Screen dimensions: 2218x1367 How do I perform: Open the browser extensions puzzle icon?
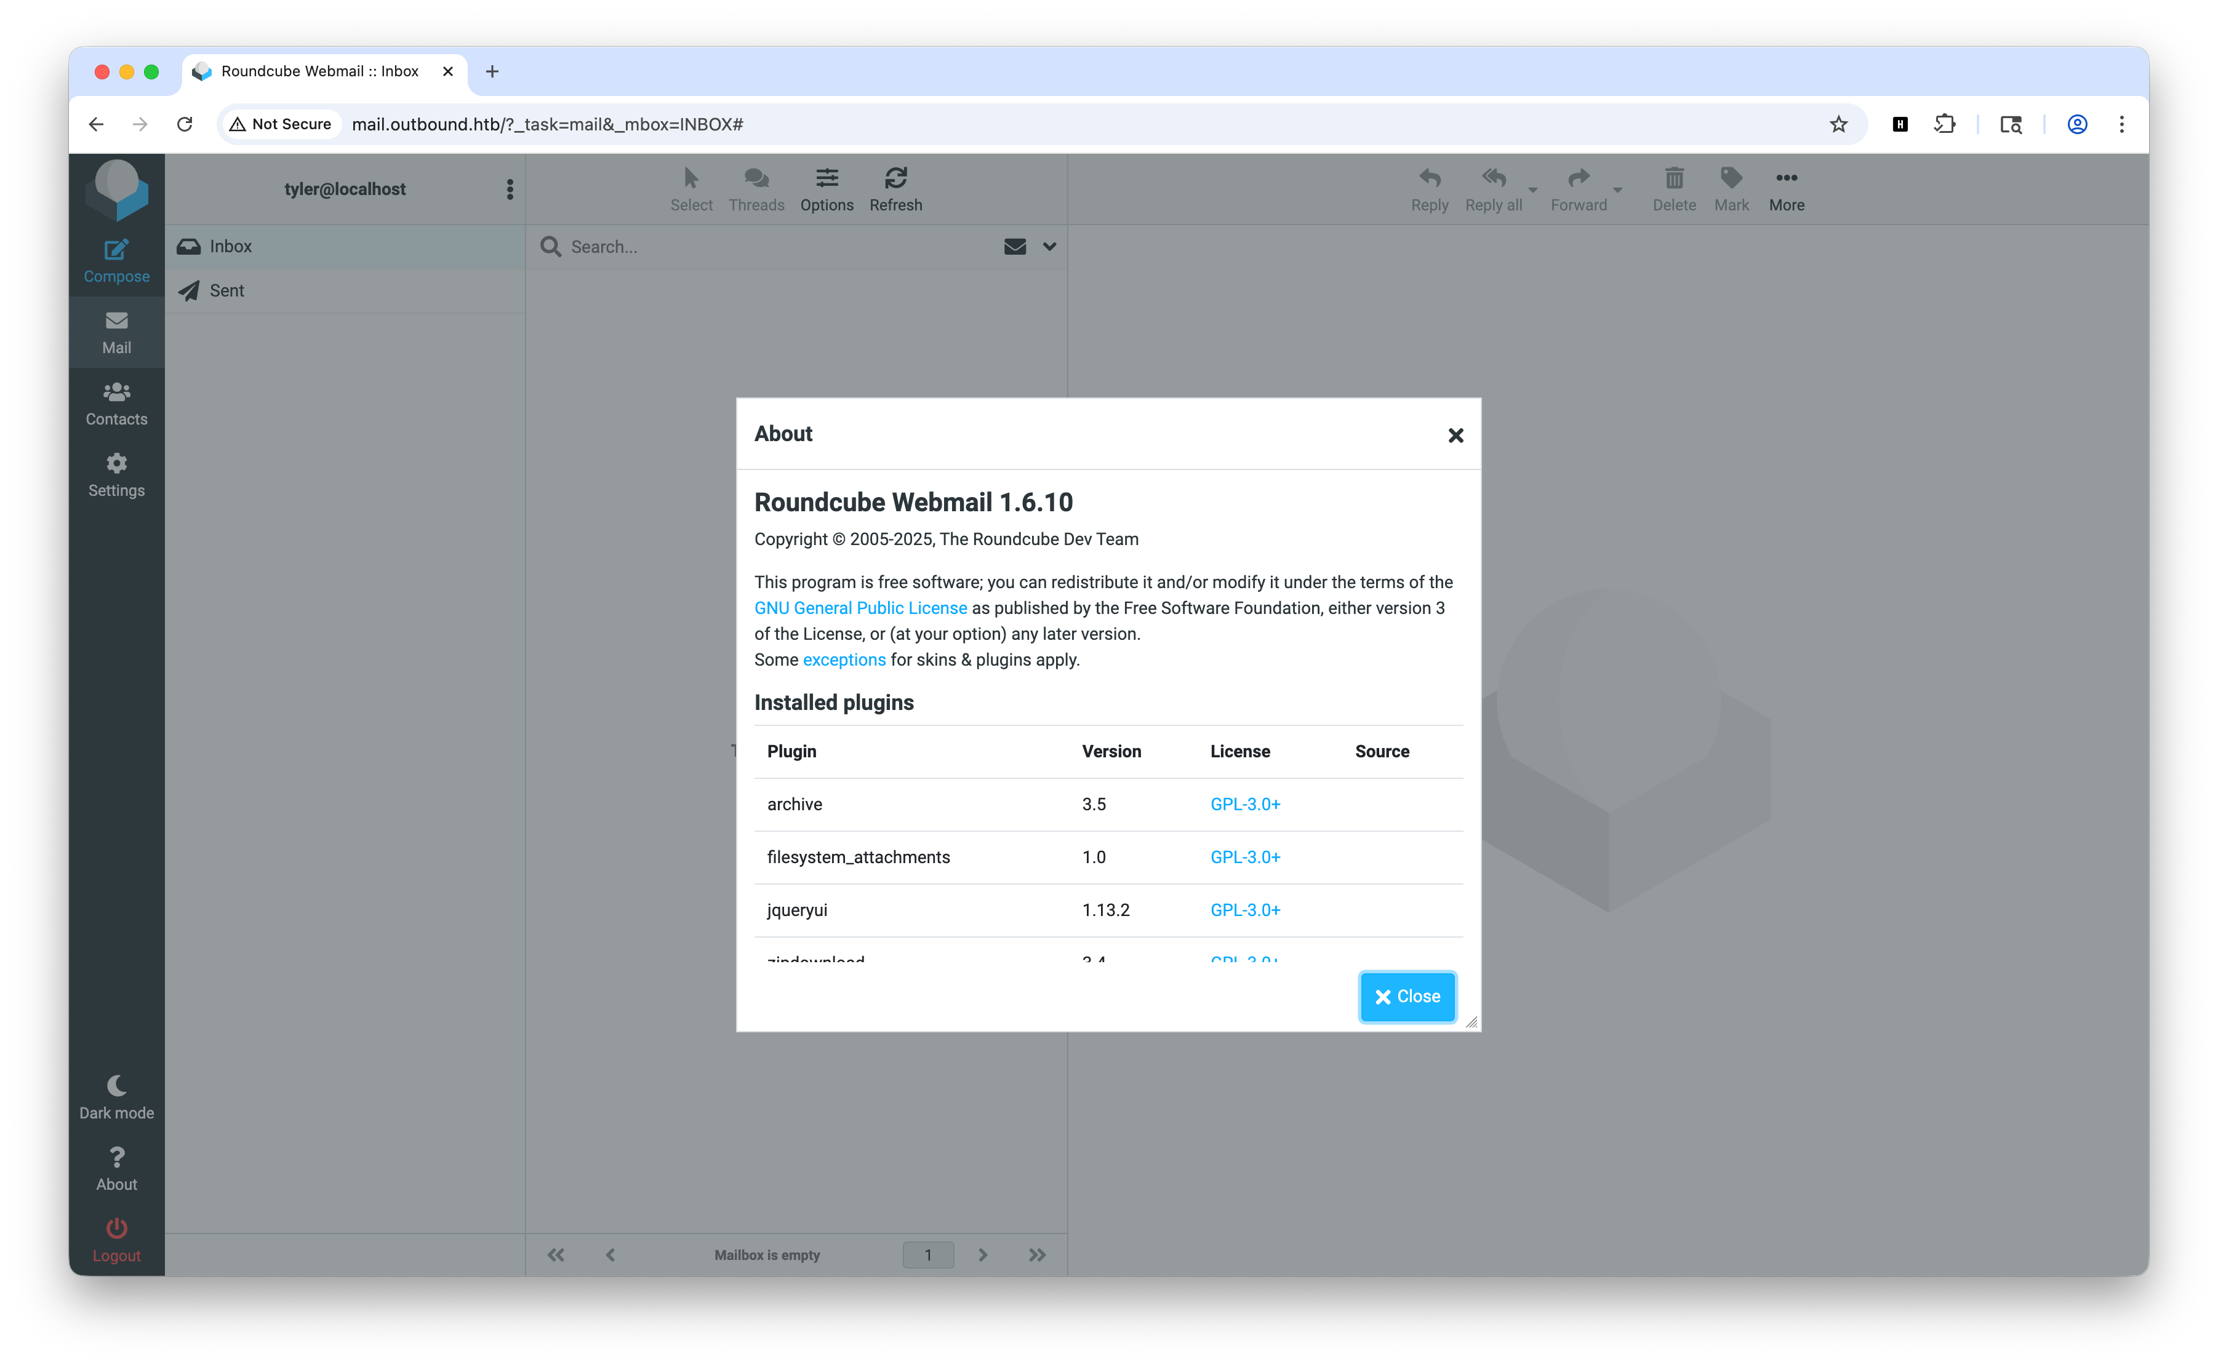(x=1945, y=124)
